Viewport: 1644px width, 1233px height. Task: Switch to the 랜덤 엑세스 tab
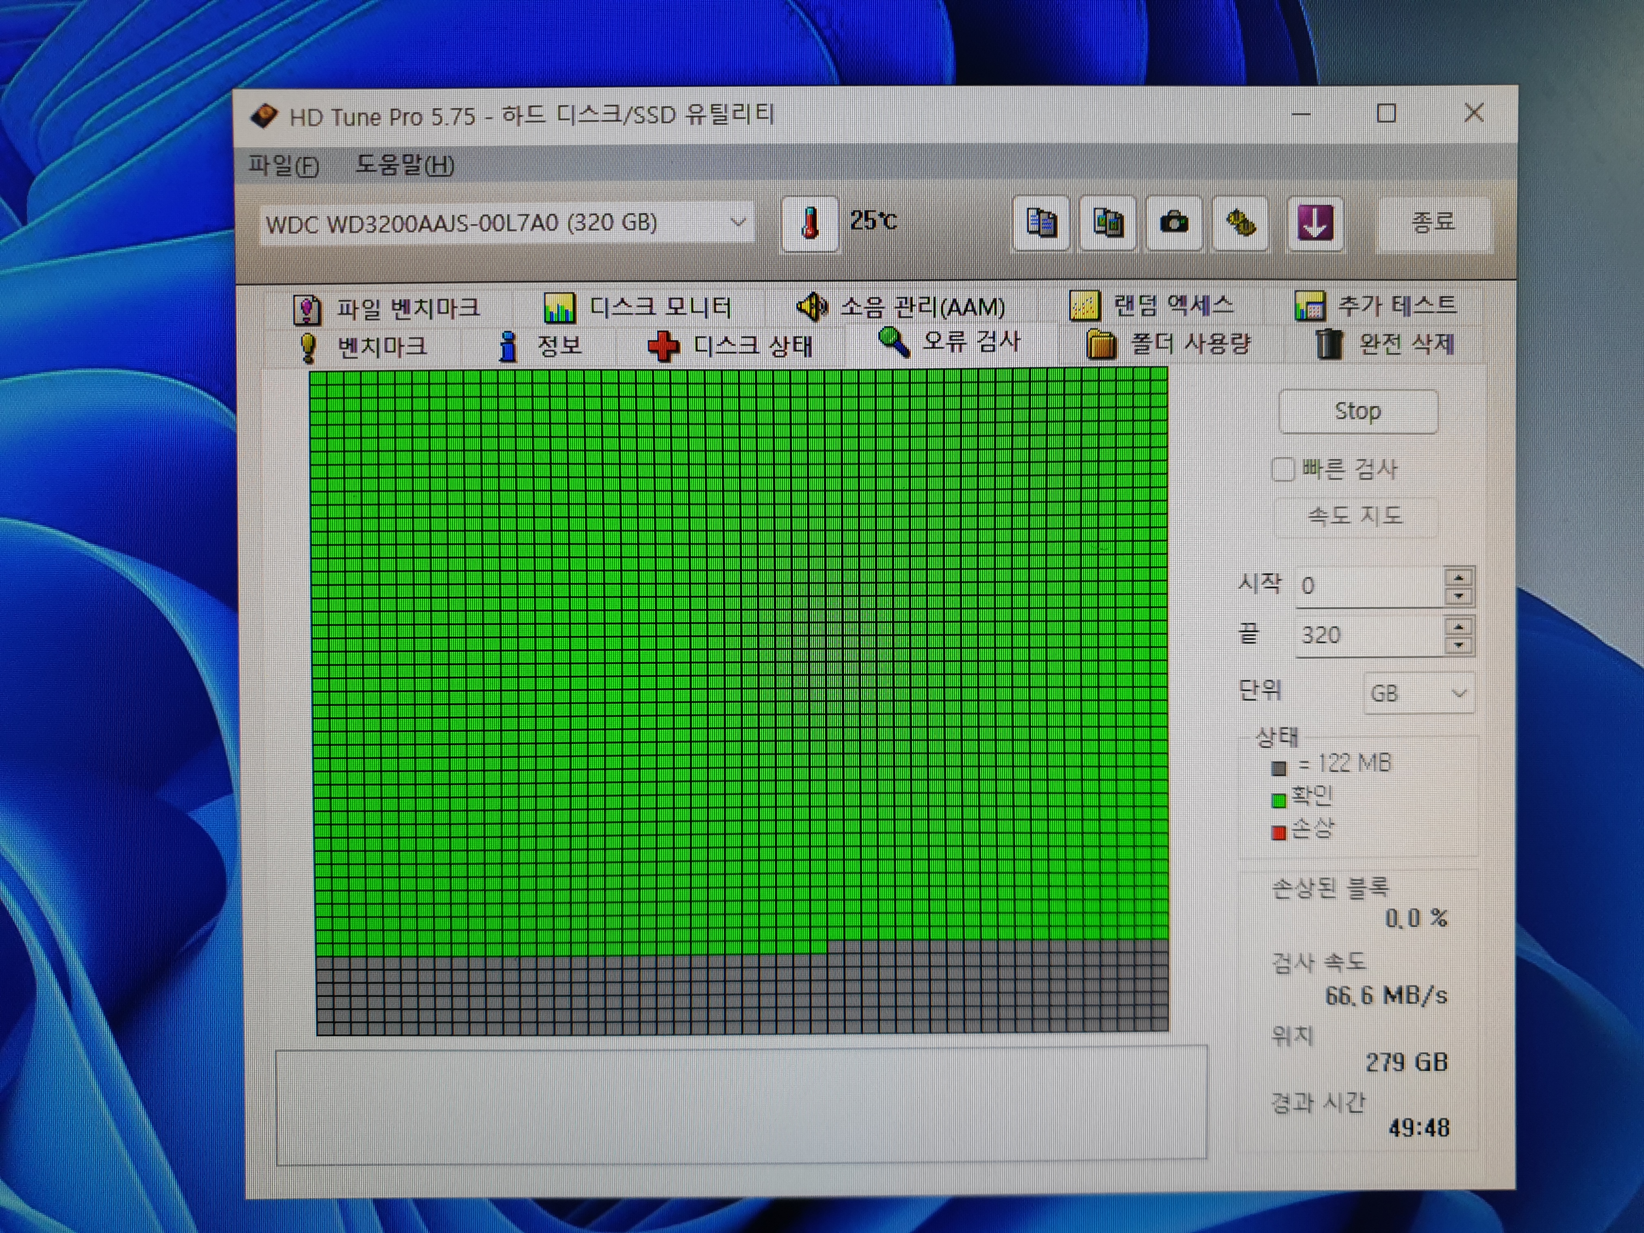tap(1151, 305)
